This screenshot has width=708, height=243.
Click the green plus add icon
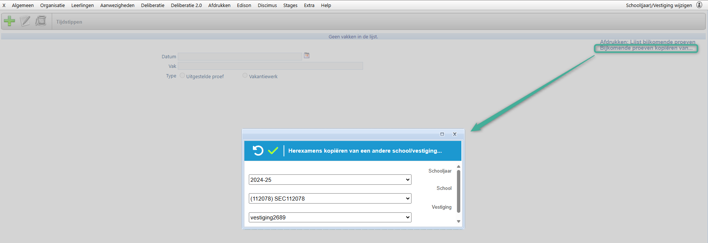9,21
